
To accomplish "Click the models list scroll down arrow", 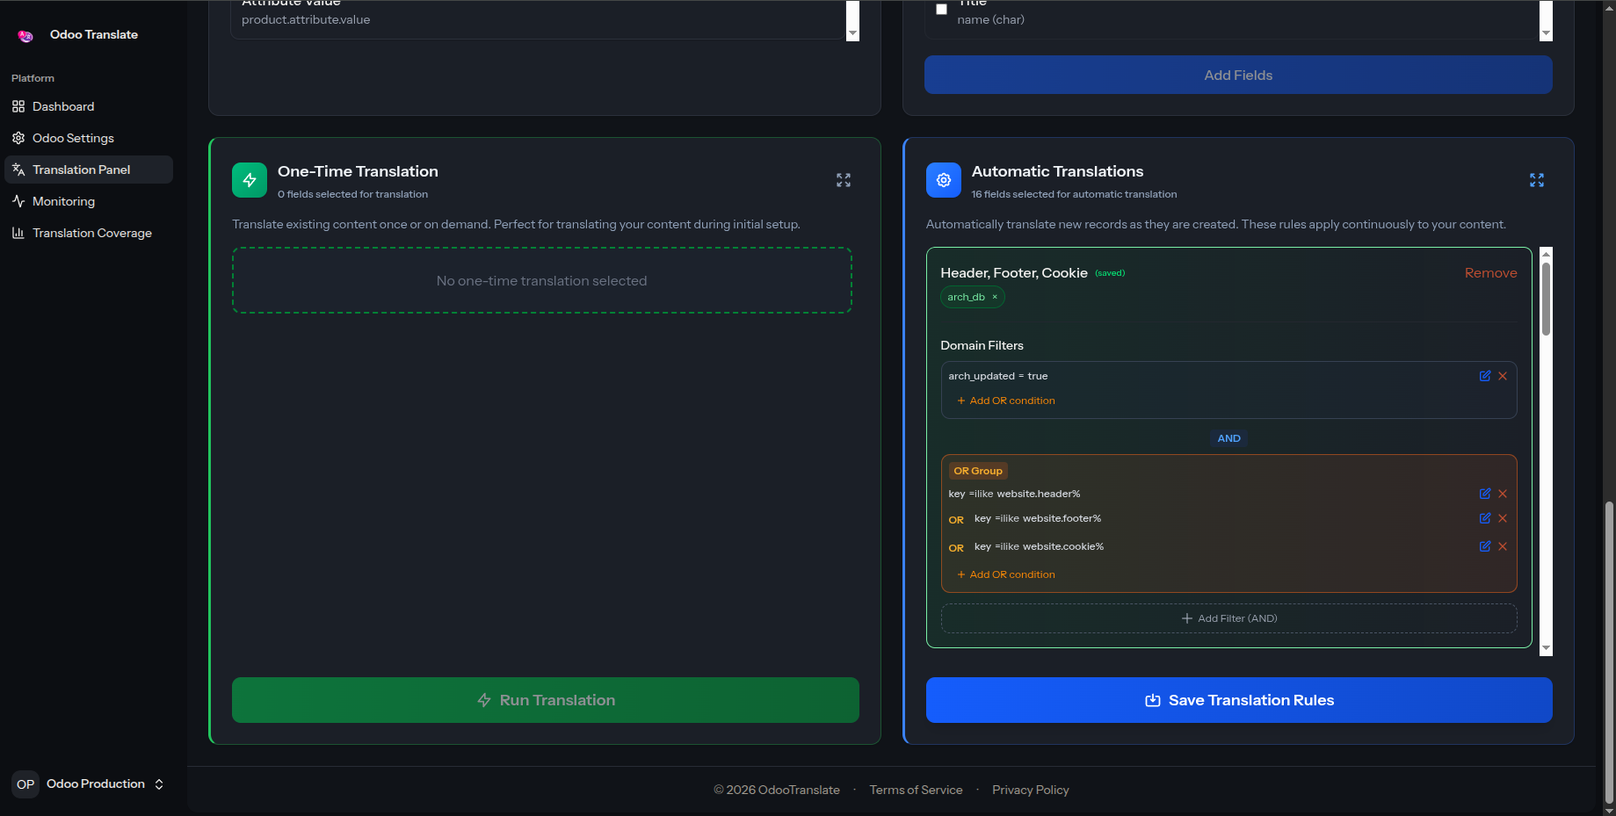I will pos(852,34).
